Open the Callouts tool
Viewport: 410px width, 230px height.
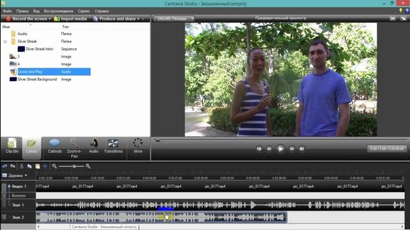[x=54, y=146]
